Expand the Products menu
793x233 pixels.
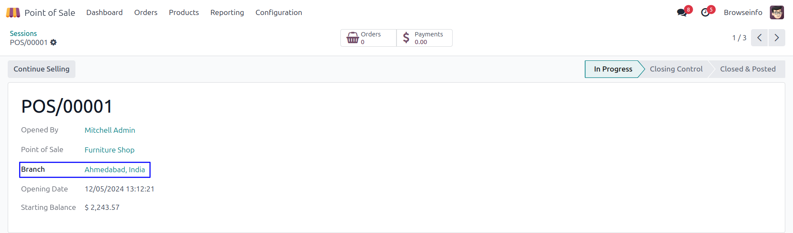[184, 12]
